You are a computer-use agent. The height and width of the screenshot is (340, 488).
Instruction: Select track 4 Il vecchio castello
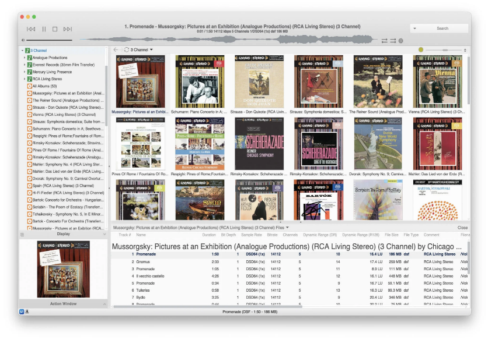click(x=290, y=276)
